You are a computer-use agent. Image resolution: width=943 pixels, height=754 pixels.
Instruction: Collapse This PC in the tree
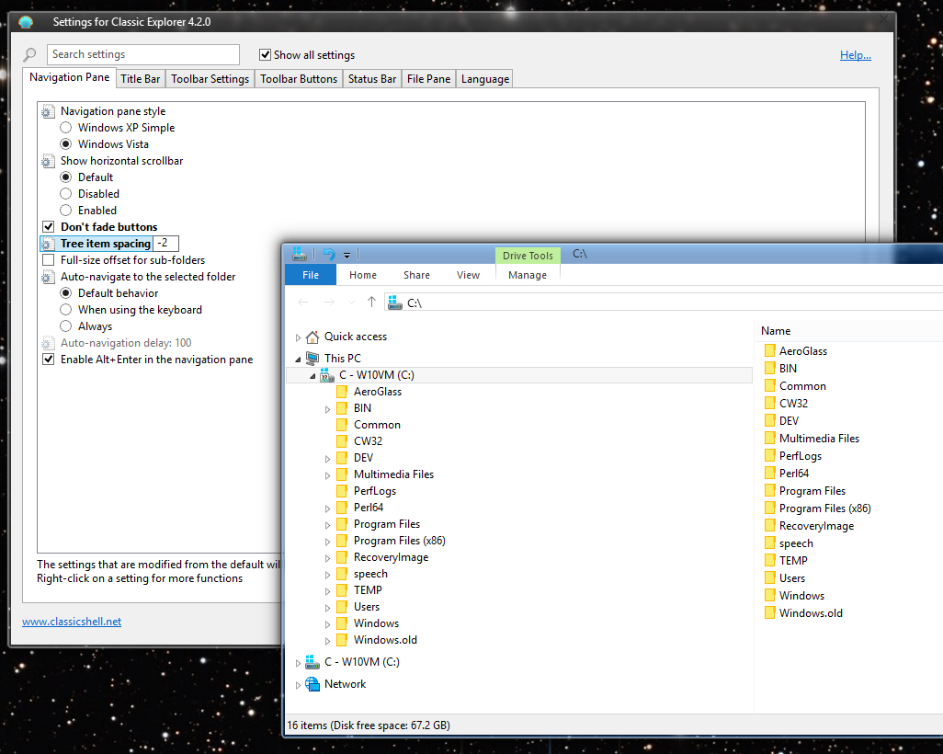click(x=298, y=360)
